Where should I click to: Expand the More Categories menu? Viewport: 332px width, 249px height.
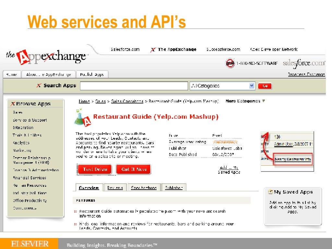(245, 101)
